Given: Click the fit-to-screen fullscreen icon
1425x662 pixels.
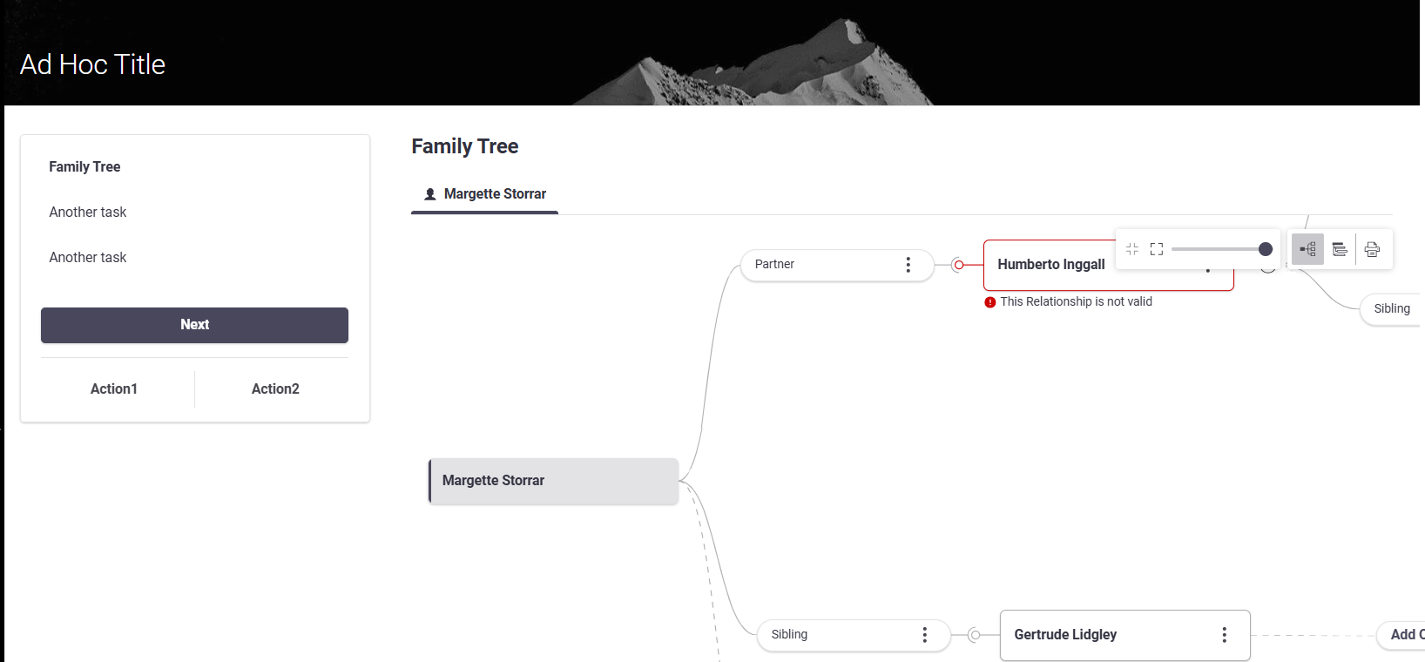Looking at the screenshot, I should (1157, 249).
